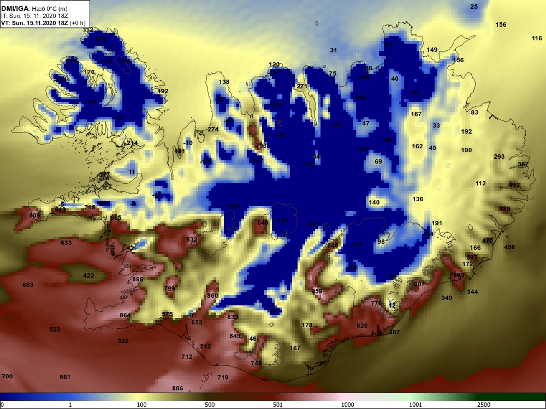
Task: Click the map value '116'
Action: click(537, 38)
